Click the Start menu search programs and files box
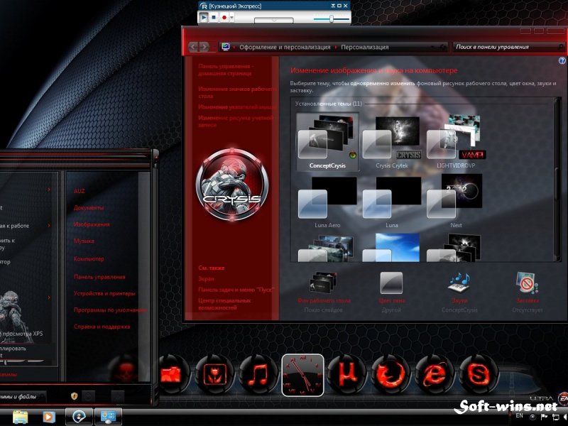The height and width of the screenshot is (426, 568). tap(23, 397)
